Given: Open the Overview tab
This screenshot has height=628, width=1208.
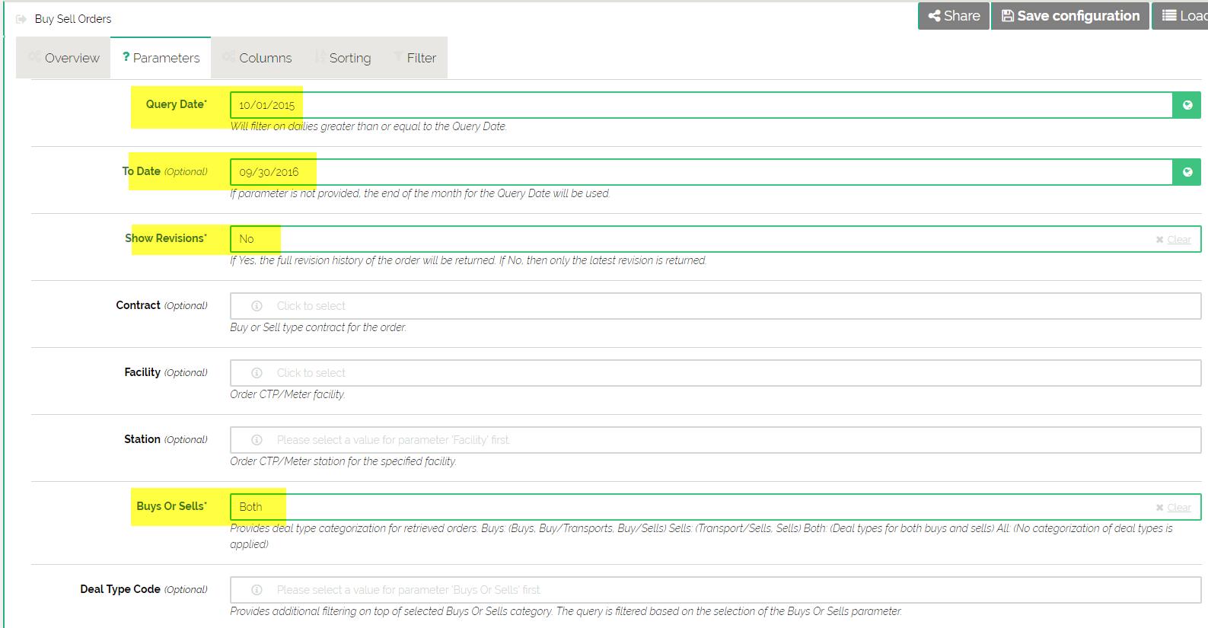Looking at the screenshot, I should [x=64, y=58].
